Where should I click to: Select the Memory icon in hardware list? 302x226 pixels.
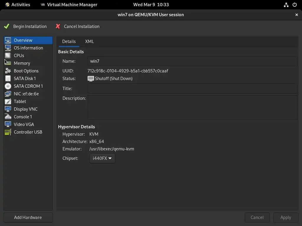pos(8,63)
